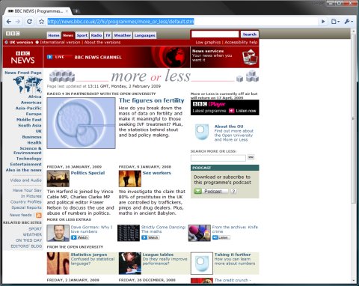Watch the Dave Gorman video

[79, 237]
